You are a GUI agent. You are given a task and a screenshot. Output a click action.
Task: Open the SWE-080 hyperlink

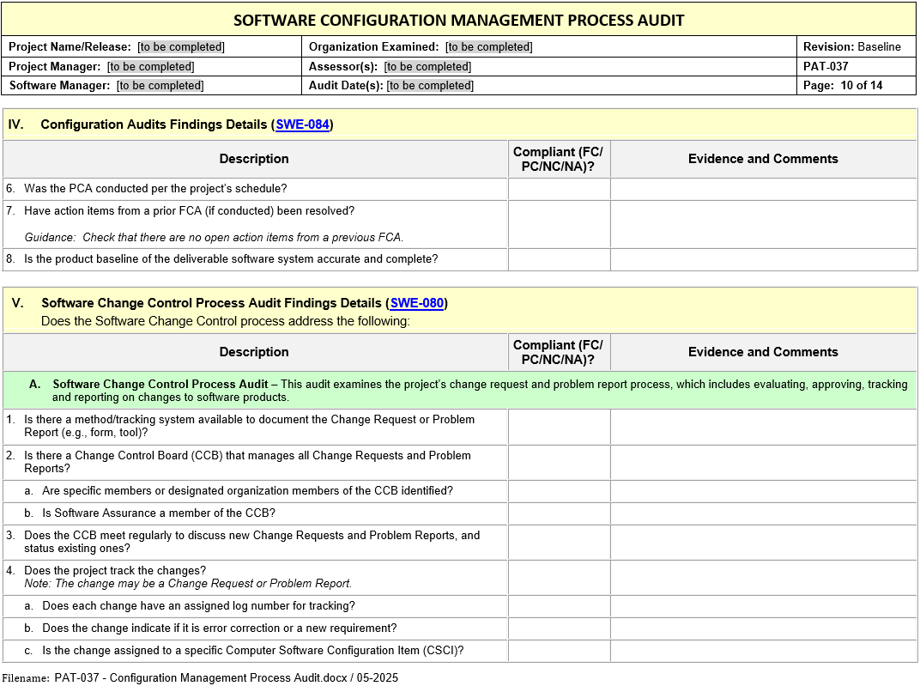point(416,303)
